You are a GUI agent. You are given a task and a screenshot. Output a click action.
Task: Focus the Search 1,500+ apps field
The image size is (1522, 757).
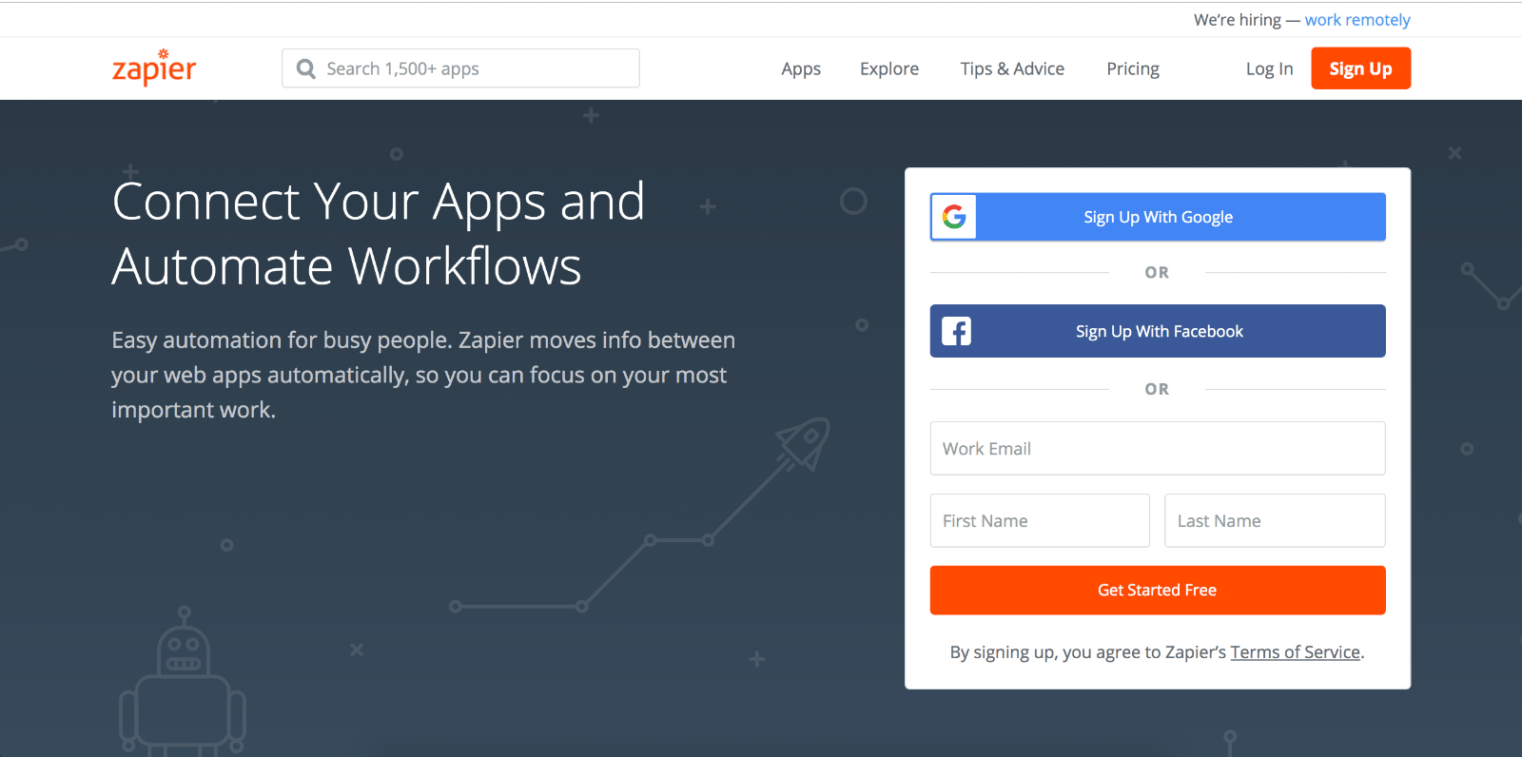point(460,68)
